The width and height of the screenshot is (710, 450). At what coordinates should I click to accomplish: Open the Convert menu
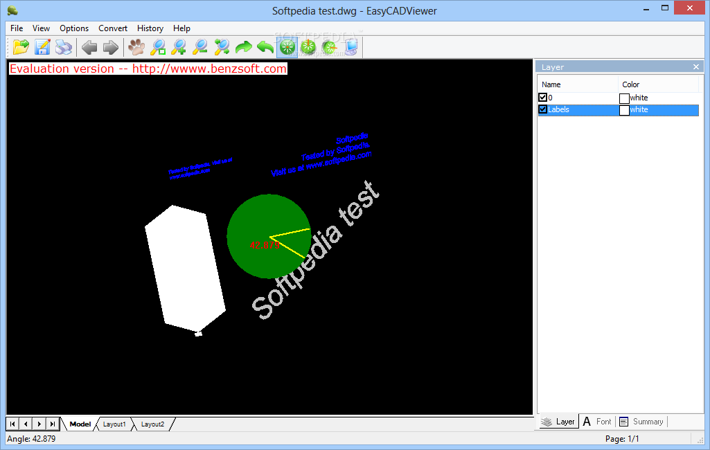(113, 28)
